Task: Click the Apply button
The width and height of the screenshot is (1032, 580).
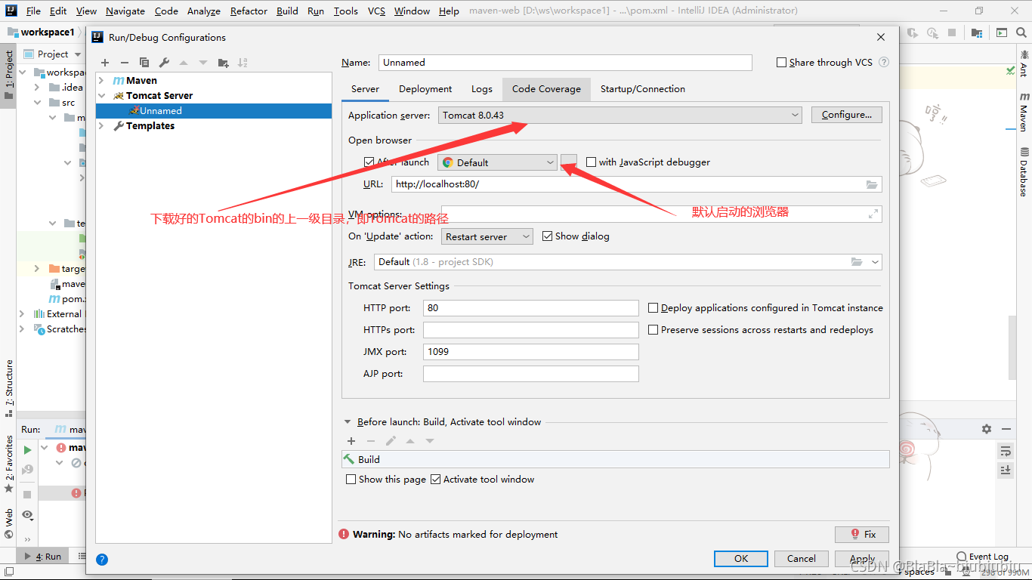Action: pos(862,559)
